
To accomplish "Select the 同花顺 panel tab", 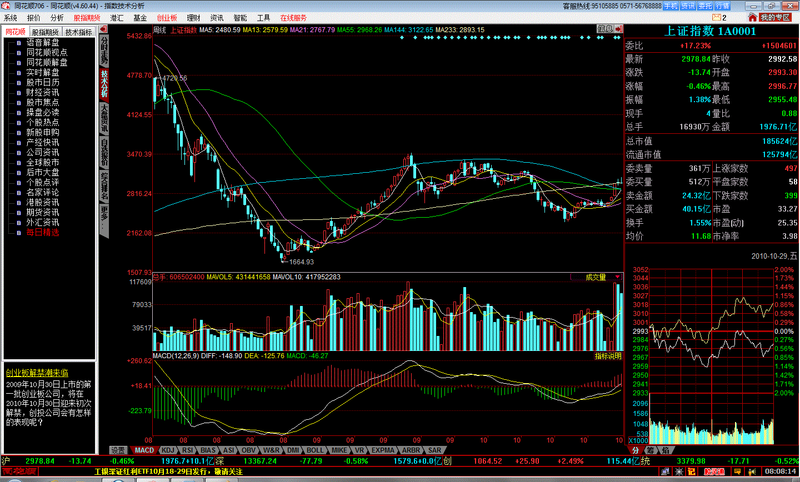I will click(16, 32).
